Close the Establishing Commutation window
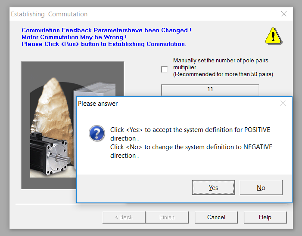Screen dimensions: 302x236 pyautogui.click(x=284, y=14)
